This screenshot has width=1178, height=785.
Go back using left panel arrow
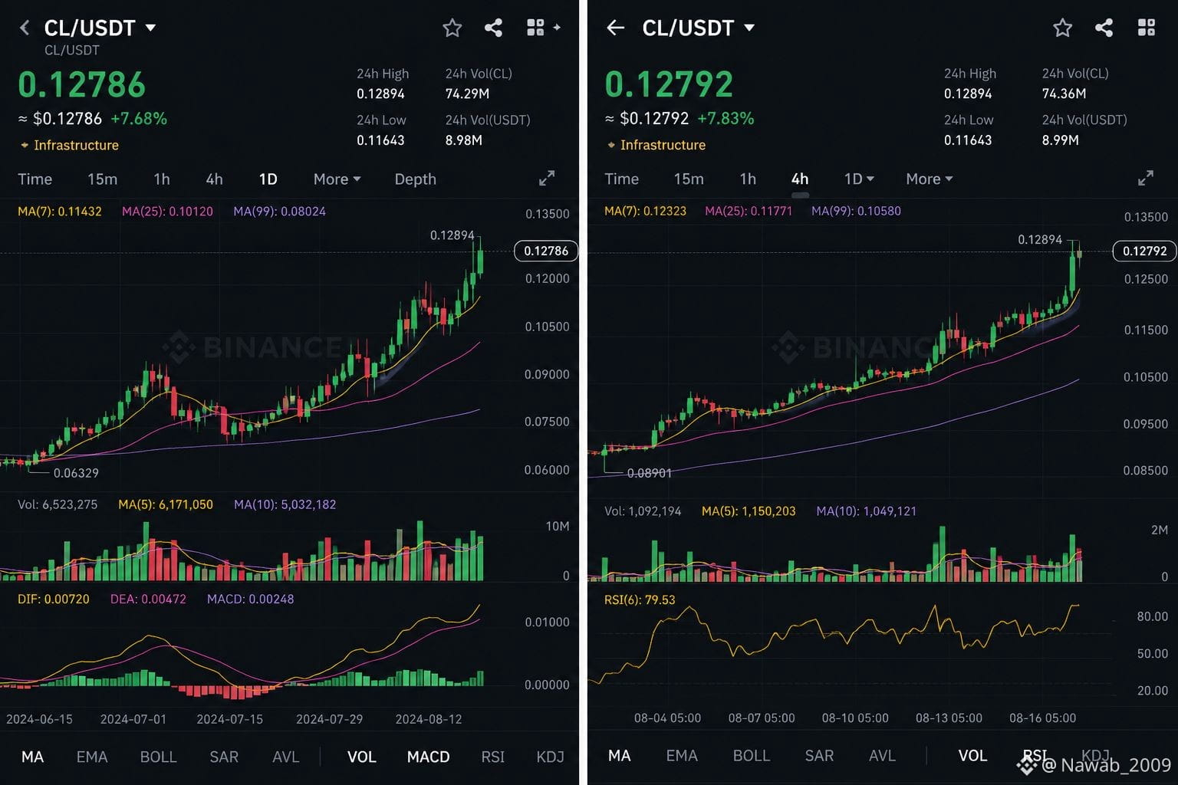25,28
